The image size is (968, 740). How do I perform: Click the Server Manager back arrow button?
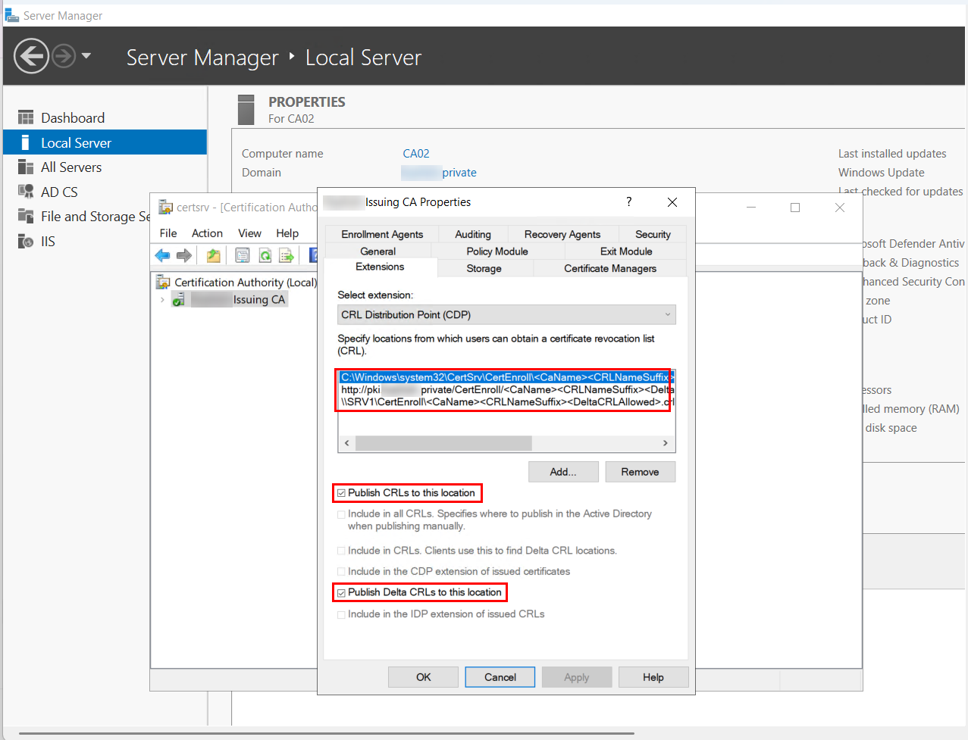click(31, 56)
